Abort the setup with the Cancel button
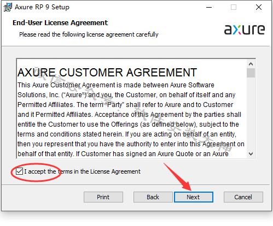Viewport: 273px width, 226px height. [x=243, y=197]
